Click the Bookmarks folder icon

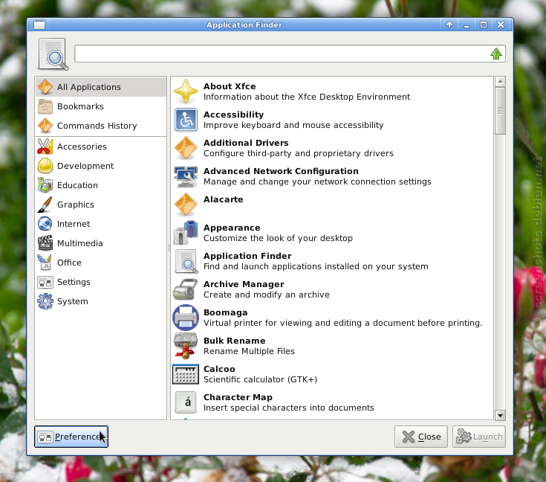click(45, 106)
